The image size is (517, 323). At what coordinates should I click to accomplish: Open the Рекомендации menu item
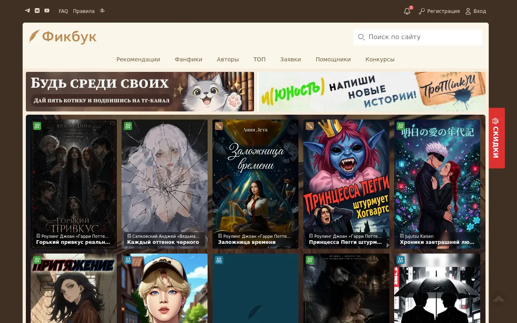[138, 59]
